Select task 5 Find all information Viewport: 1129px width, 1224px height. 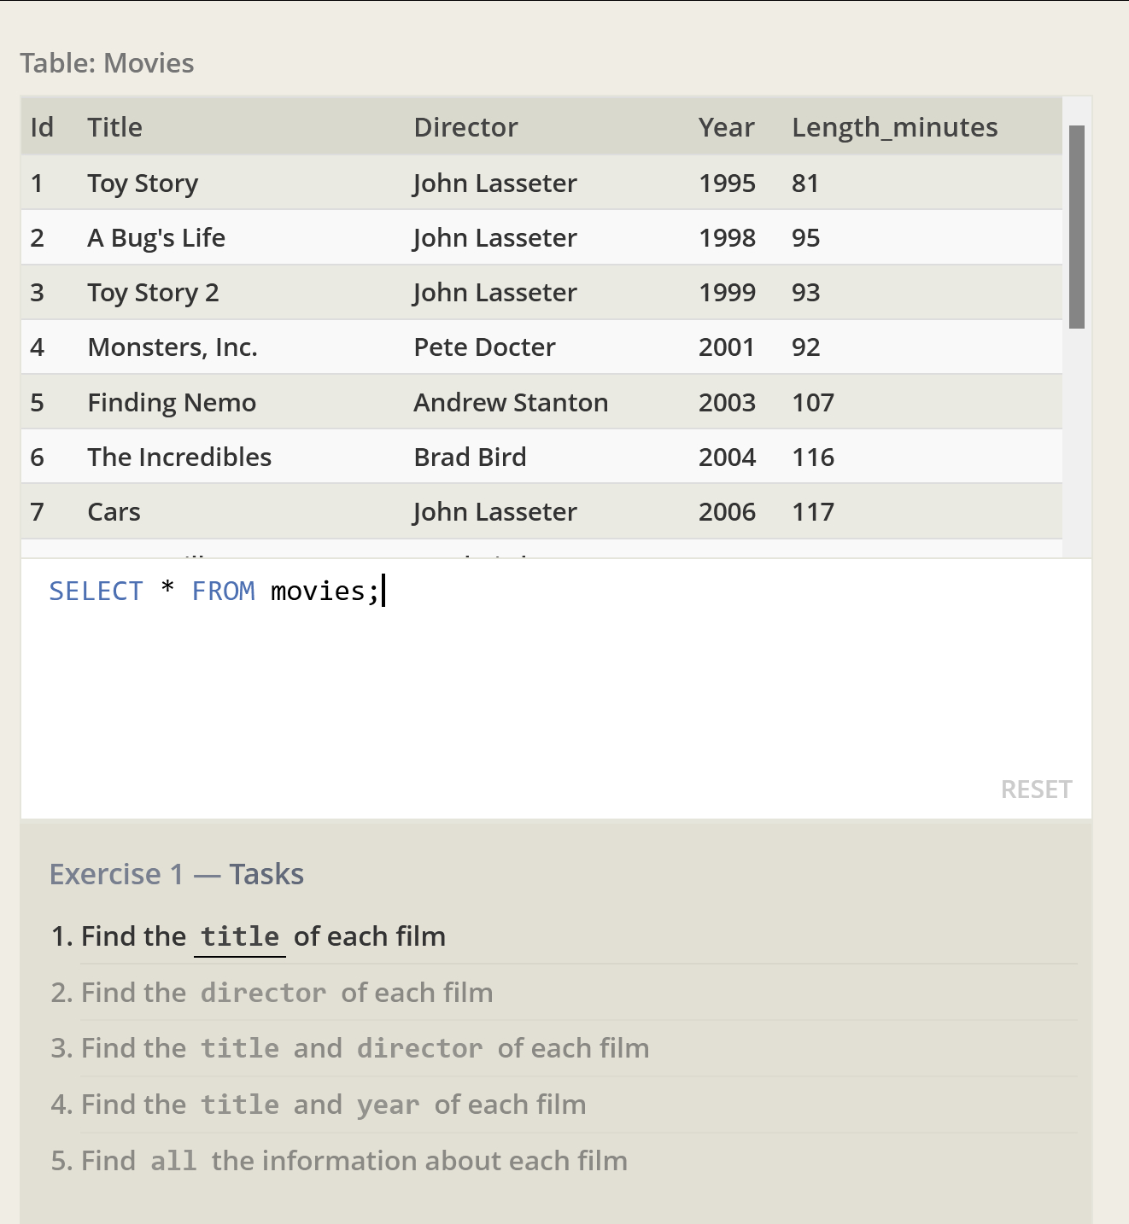tap(339, 1161)
